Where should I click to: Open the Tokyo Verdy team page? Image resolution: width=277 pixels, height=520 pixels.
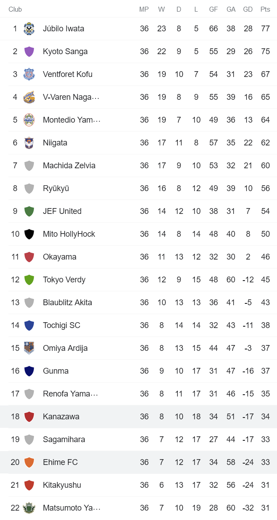(64, 280)
